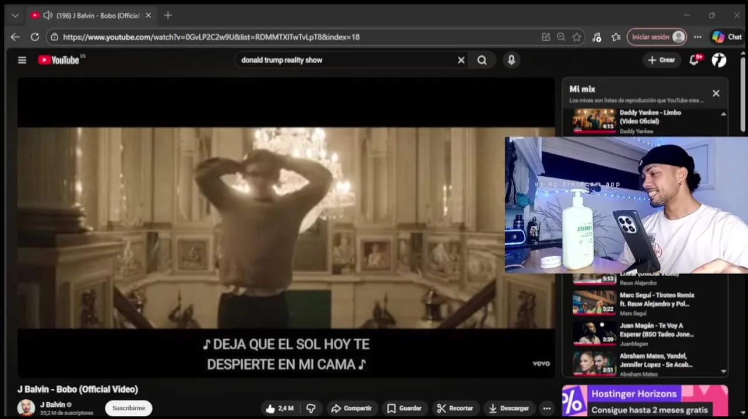Open the browser favorites list
The width and height of the screenshot is (748, 419).
point(616,37)
